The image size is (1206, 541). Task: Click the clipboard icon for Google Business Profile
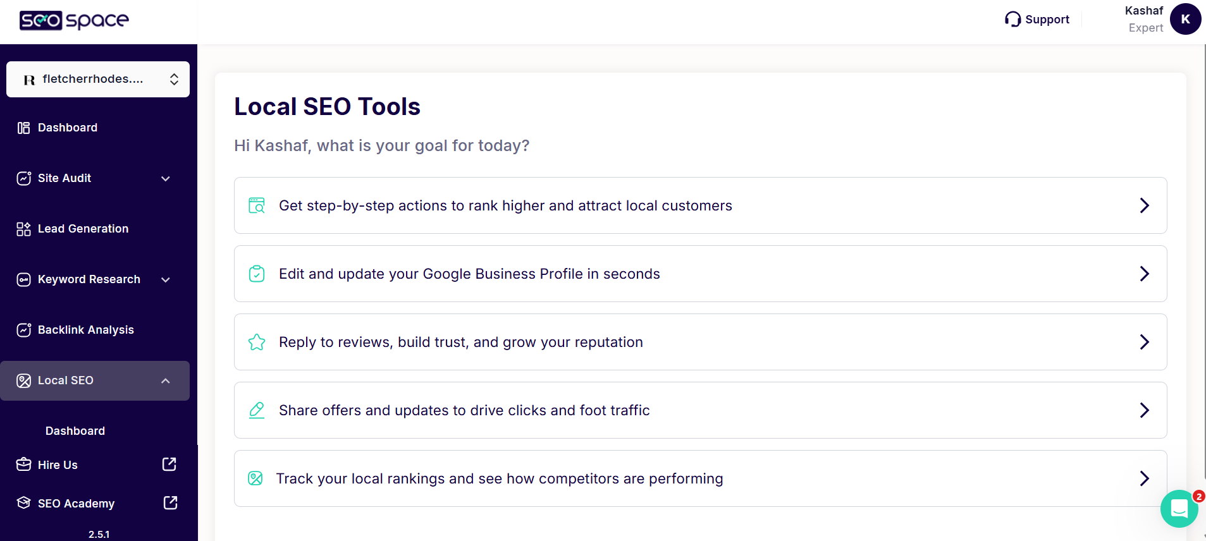(257, 274)
